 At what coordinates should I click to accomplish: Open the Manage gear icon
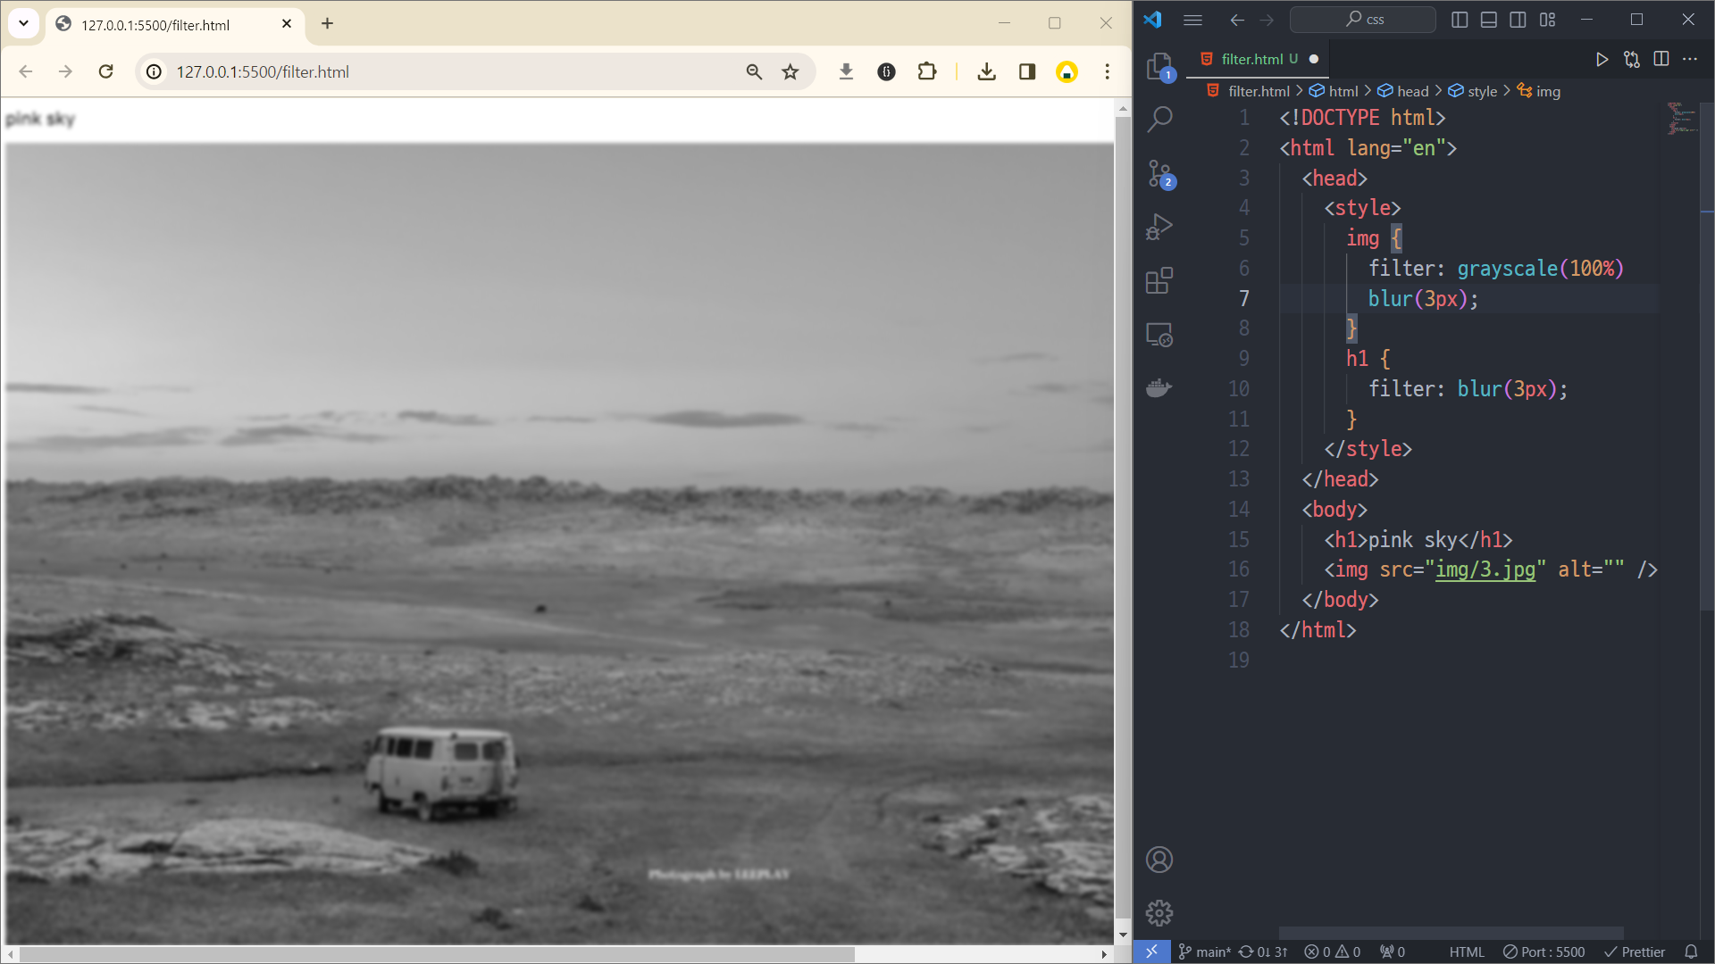point(1159,913)
